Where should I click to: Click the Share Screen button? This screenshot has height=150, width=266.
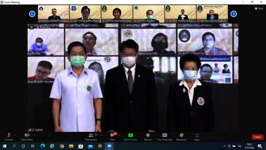point(130,136)
